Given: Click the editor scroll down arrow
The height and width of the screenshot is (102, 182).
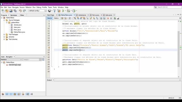Looking at the screenshot, I should 179,77.
